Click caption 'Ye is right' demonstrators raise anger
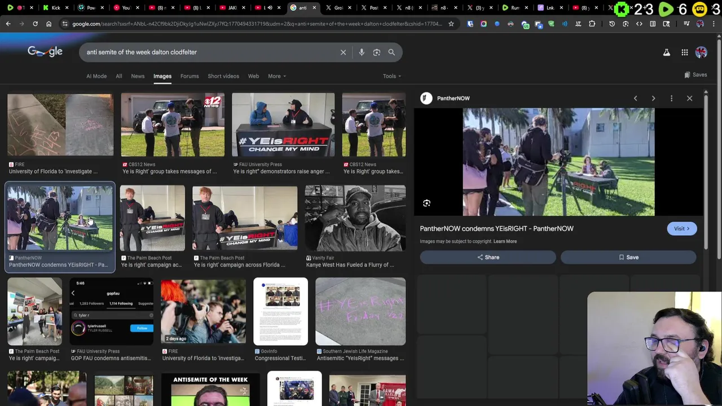This screenshot has height=406, width=722. (x=281, y=171)
